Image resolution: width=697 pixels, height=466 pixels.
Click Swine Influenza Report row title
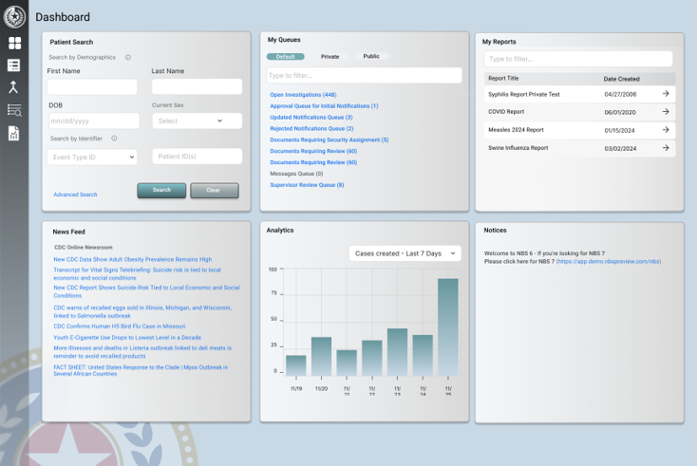pyautogui.click(x=518, y=148)
